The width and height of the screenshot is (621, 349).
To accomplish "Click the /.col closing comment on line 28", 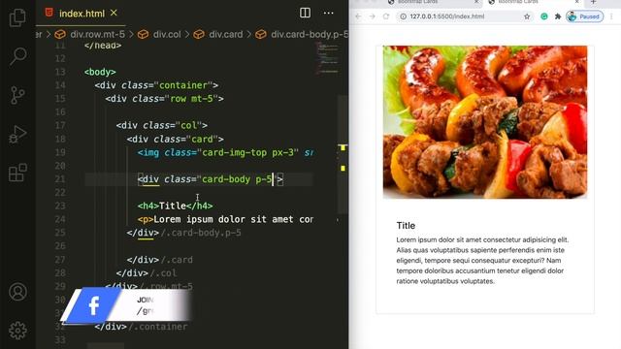I will (x=163, y=273).
